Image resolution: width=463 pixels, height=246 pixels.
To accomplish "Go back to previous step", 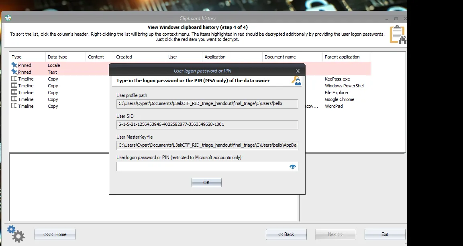I will point(286,234).
